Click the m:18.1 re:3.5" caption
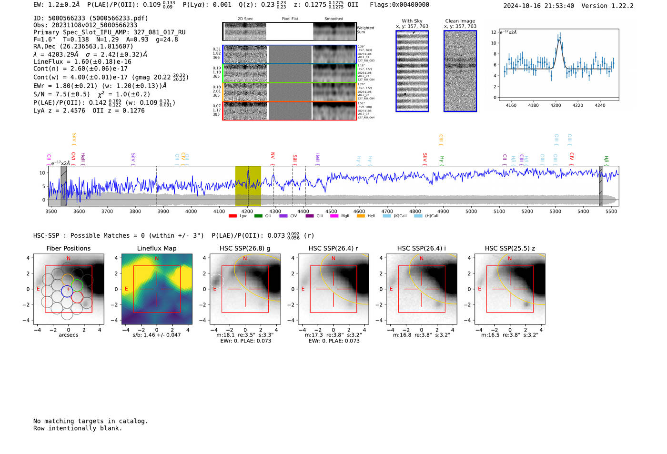The height and width of the screenshot is (454, 667). tap(245, 335)
